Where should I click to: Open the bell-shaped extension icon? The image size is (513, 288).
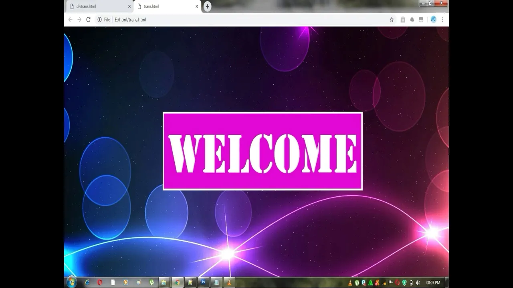pos(412,20)
